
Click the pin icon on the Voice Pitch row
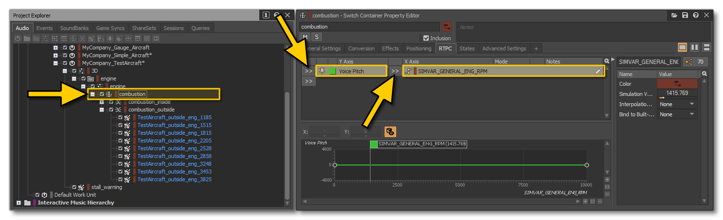[x=322, y=71]
